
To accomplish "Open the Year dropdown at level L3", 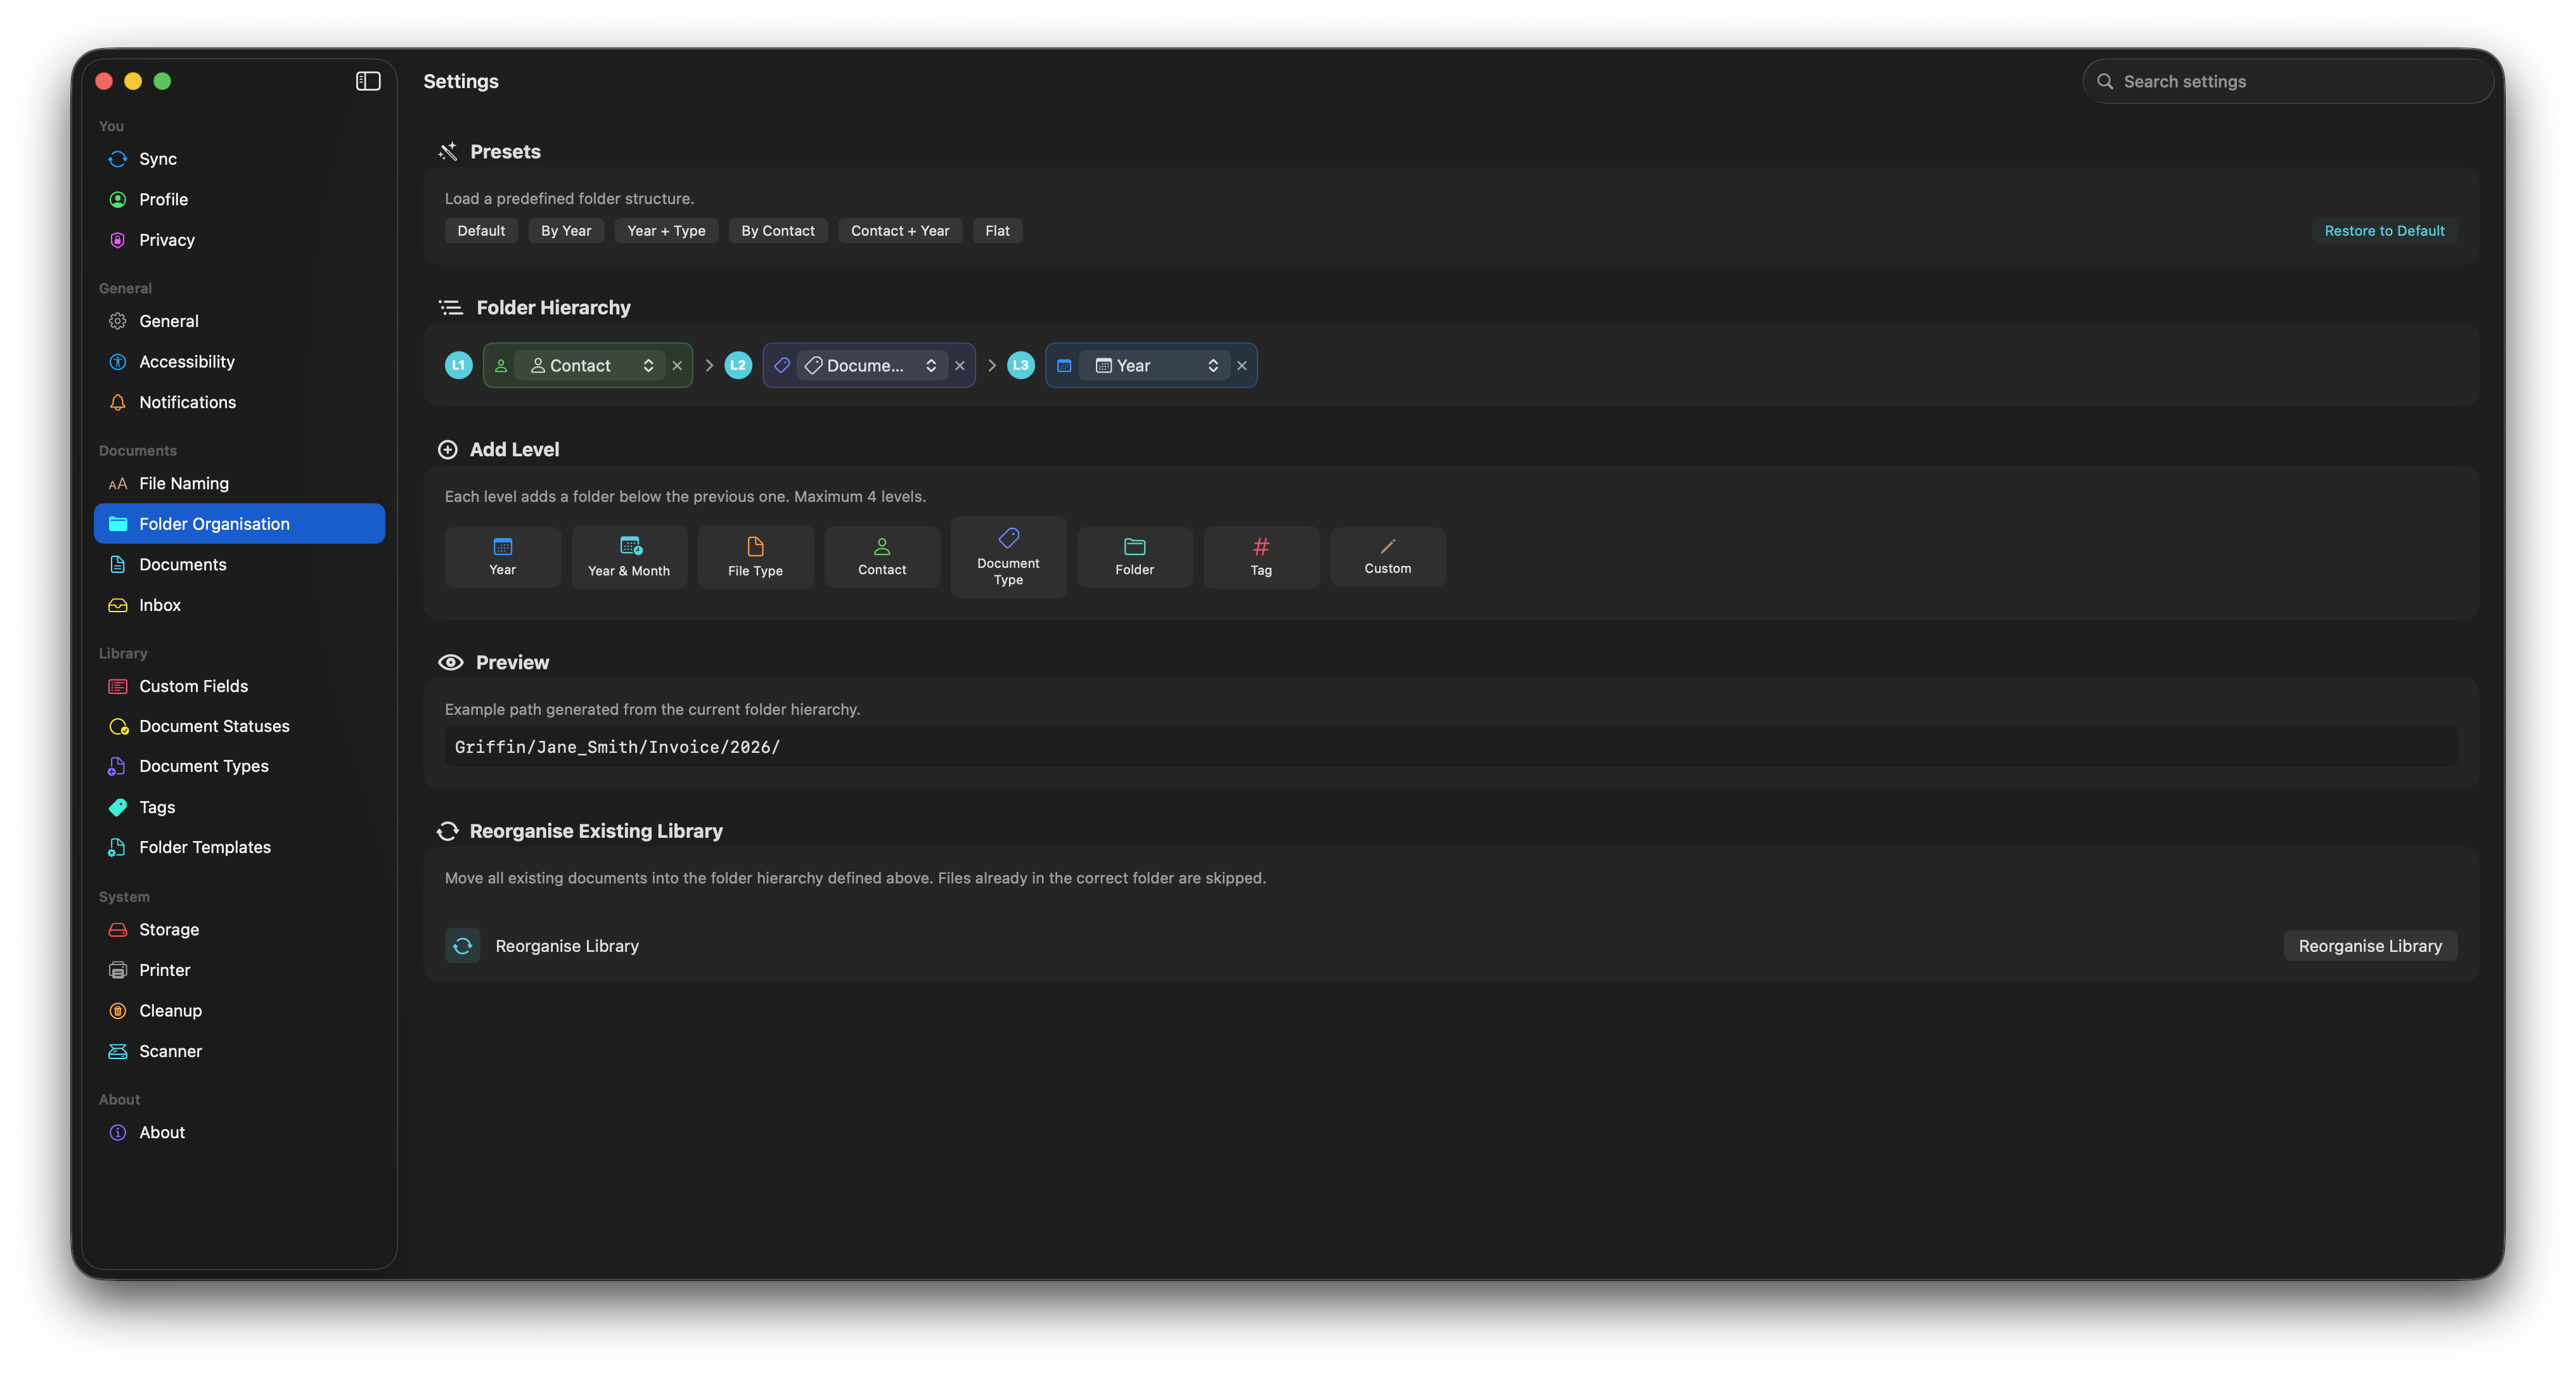I will click(1152, 365).
